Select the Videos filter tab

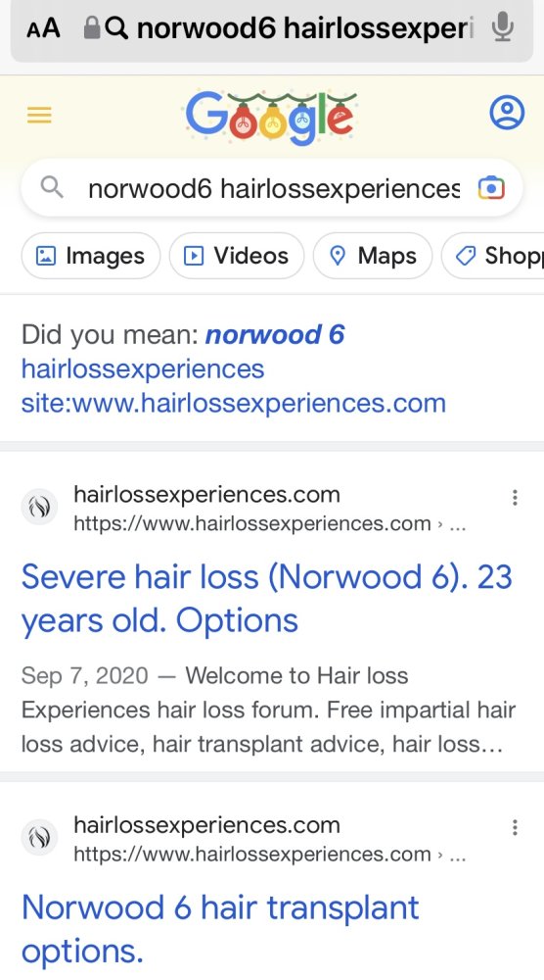pyautogui.click(x=237, y=256)
